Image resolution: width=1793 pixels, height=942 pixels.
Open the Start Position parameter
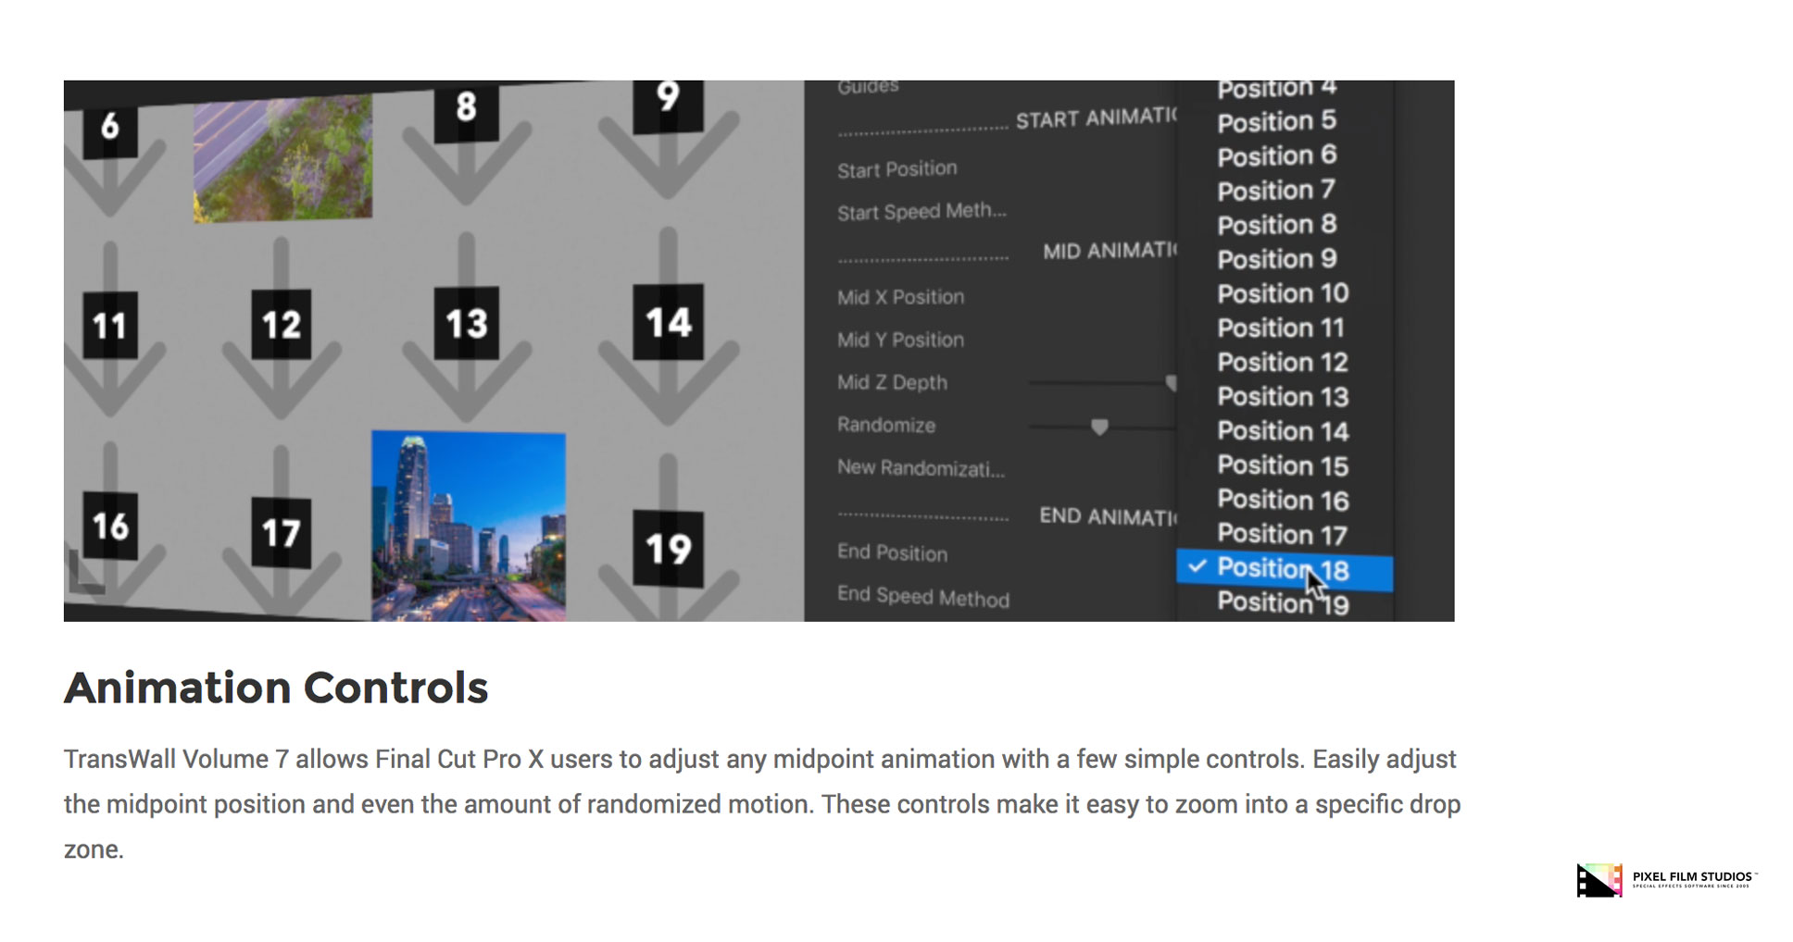(896, 169)
